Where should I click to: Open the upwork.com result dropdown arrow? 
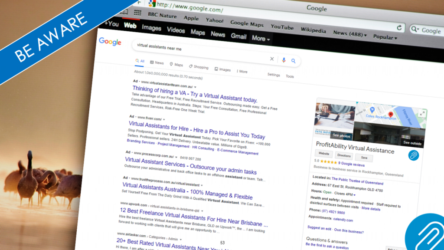(202, 211)
